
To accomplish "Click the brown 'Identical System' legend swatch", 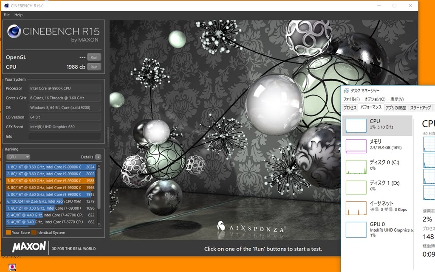I will pyautogui.click(x=34, y=233).
